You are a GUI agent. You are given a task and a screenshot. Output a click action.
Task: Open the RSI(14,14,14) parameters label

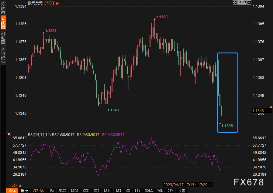tap(39, 135)
